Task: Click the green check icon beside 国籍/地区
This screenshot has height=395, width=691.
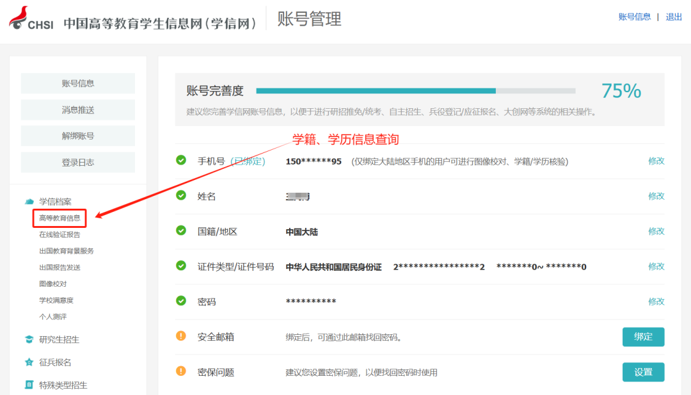Action: tap(181, 230)
